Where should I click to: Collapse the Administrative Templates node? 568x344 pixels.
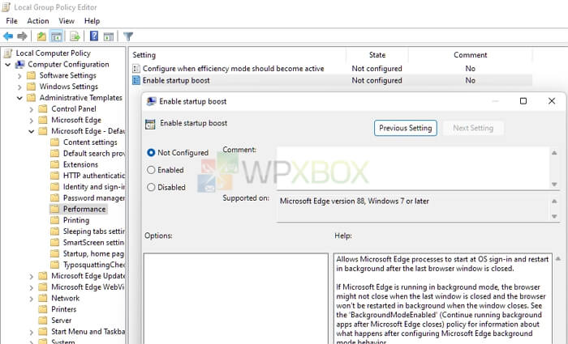(19, 98)
